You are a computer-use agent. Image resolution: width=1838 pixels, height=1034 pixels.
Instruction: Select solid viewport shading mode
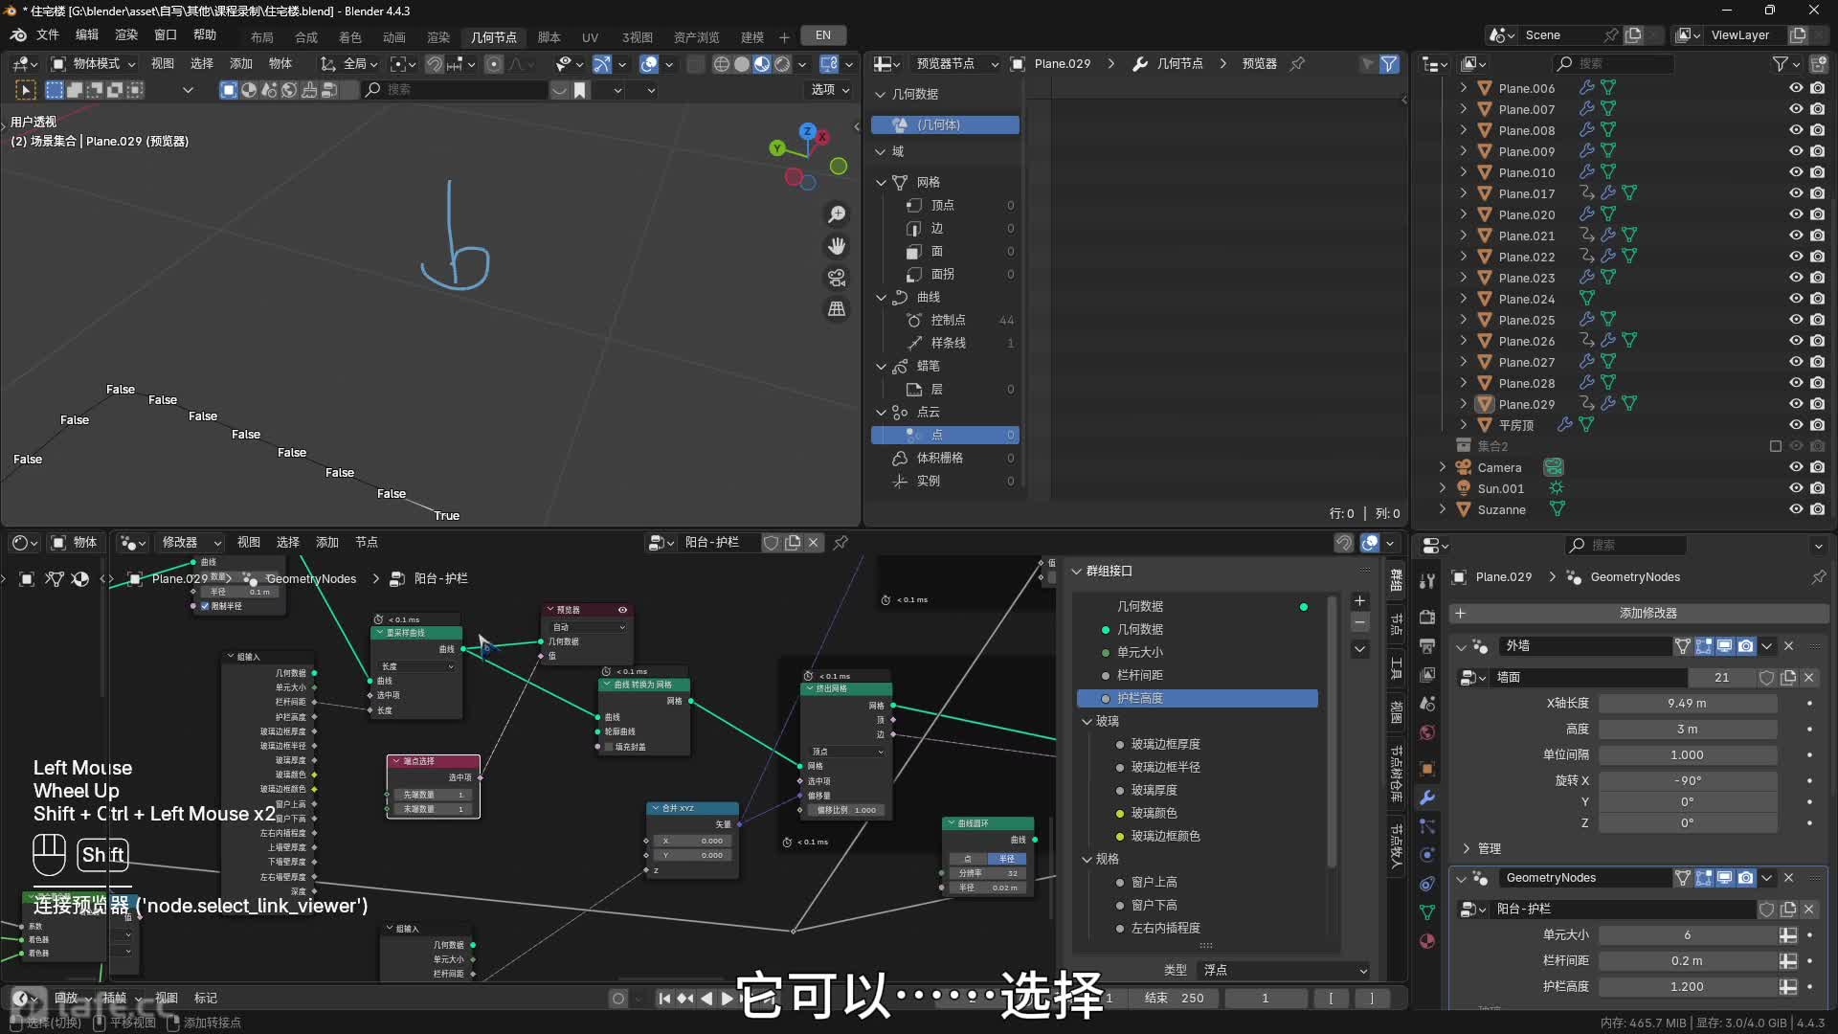742,64
